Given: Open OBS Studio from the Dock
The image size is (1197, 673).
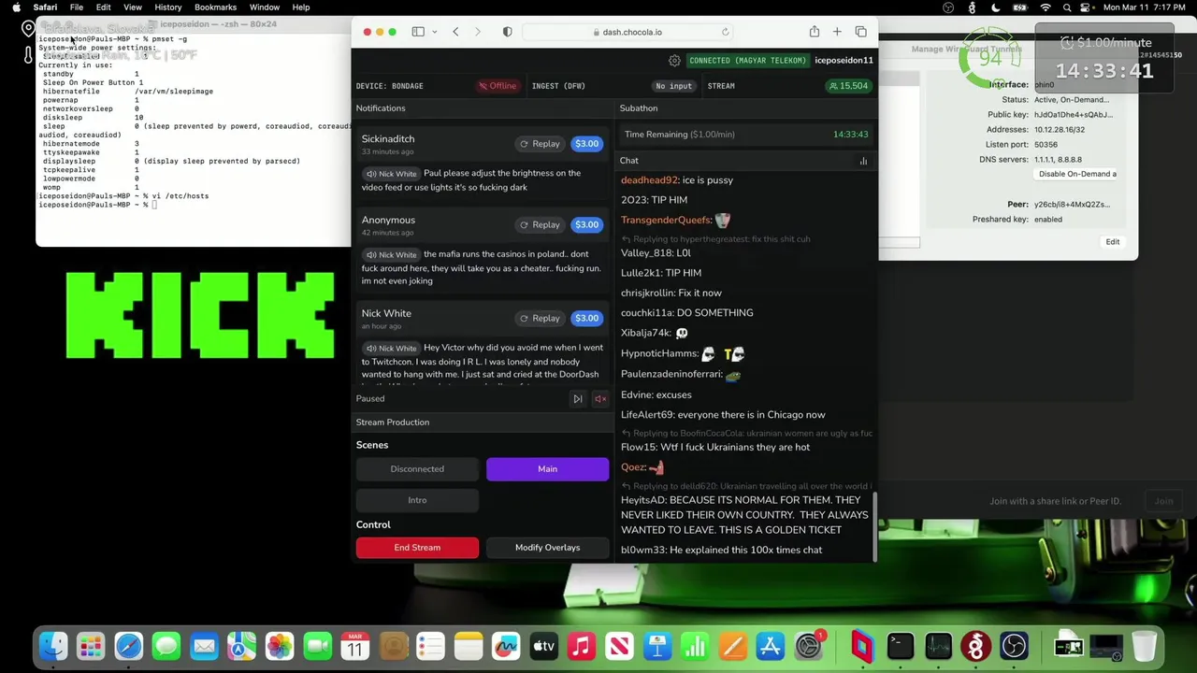Looking at the screenshot, I should pos(1014,646).
